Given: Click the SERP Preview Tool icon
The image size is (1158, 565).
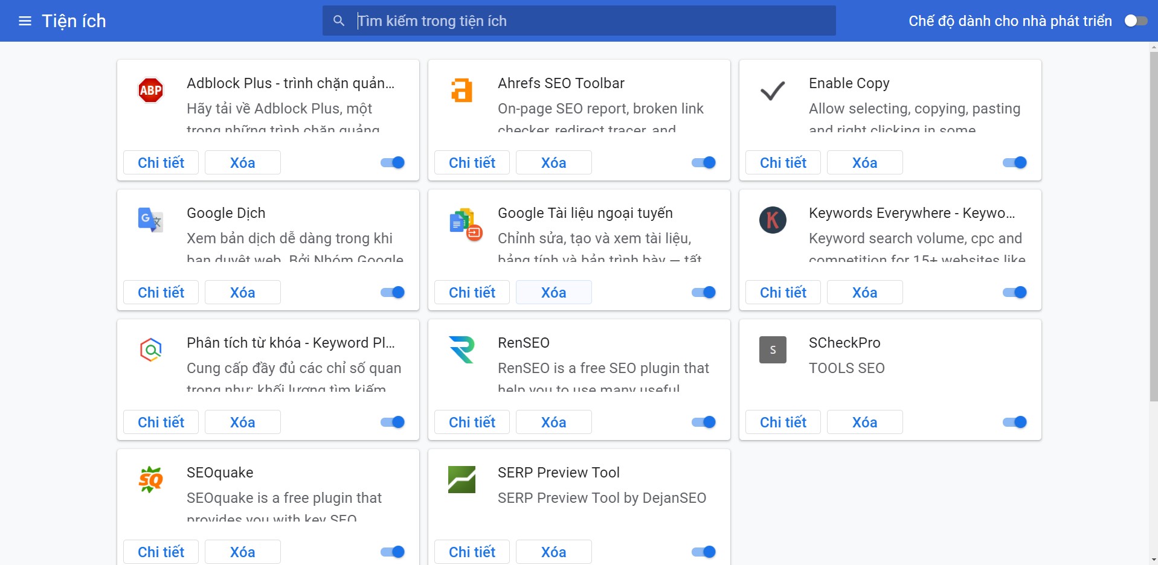Looking at the screenshot, I should pyautogui.click(x=462, y=480).
